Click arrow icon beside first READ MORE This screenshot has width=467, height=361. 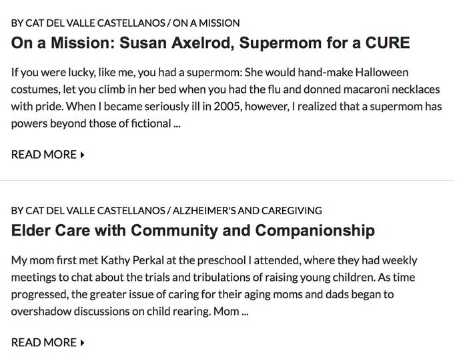point(83,155)
